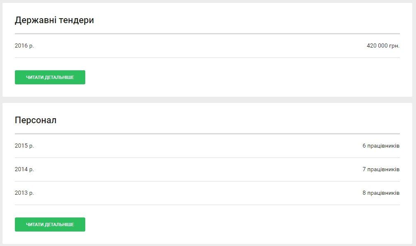Image resolution: width=416 pixels, height=246 pixels.
Task: Click the 2014 р. row label
Action: (24, 169)
